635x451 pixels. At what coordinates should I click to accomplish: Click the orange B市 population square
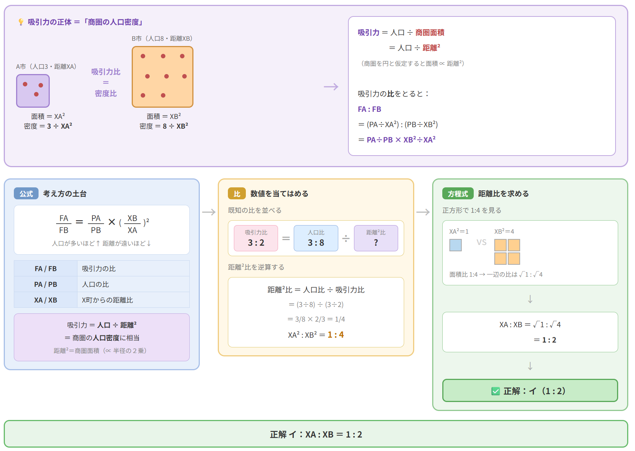(162, 77)
